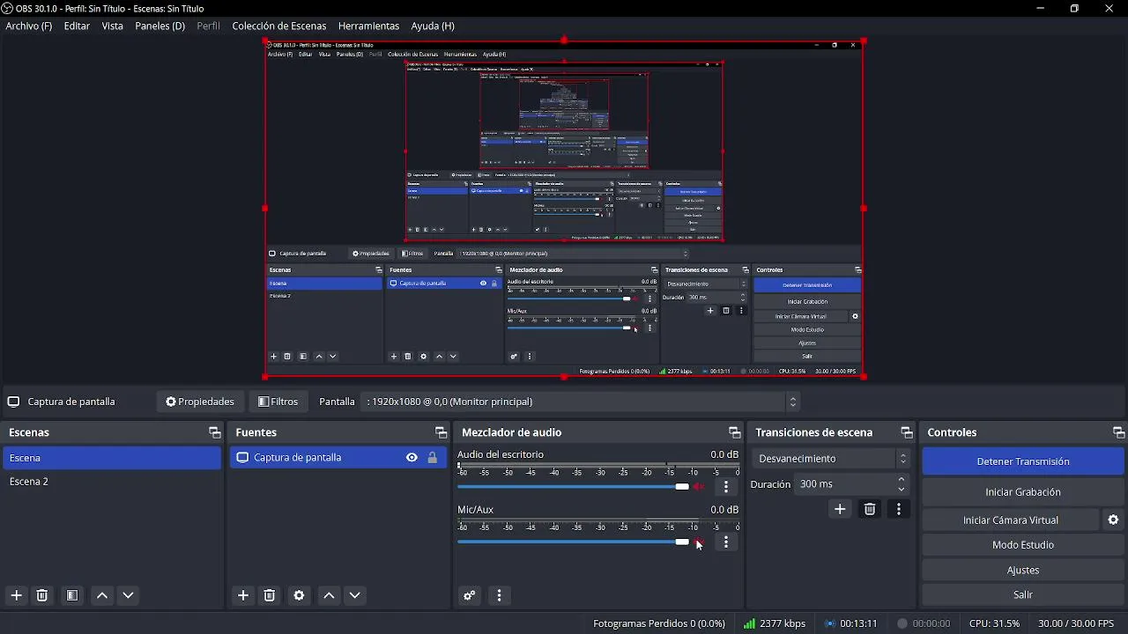Screen dimensions: 1128x634
Task: Open the Mic/Aux options menu
Action: pos(726,542)
